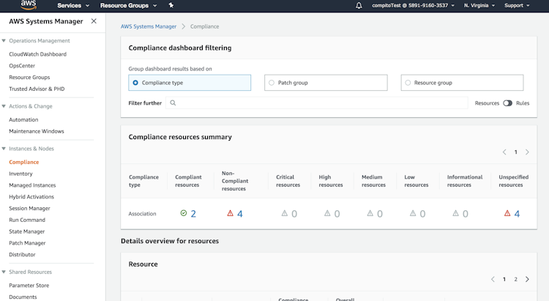Viewport: 549px width, 301px height.
Task: Toggle the Resources/Rules switch
Action: tap(507, 103)
